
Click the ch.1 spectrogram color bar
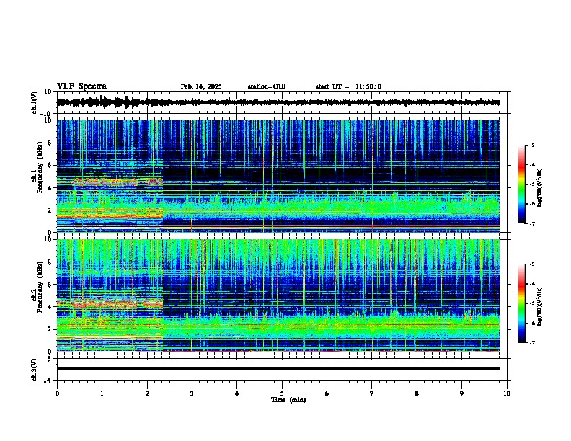pos(521,184)
